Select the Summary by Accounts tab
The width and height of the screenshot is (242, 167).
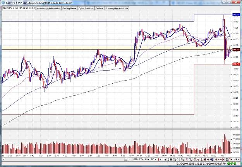117,8
